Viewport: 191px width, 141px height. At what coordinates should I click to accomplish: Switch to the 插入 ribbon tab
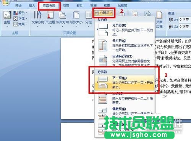click(x=32, y=5)
